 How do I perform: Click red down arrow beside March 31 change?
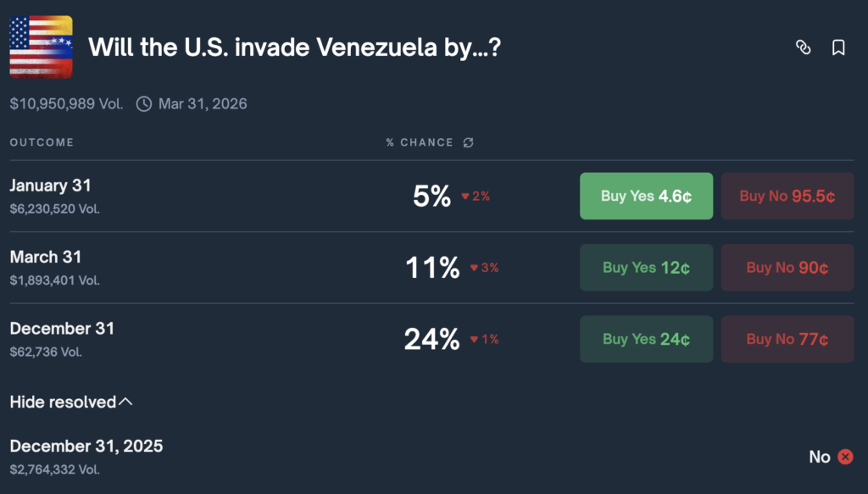click(474, 268)
